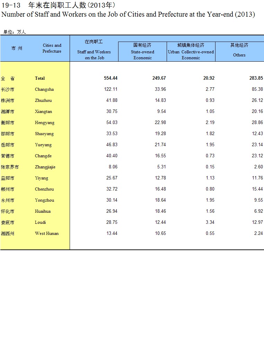This screenshot has width=264, height=361.
Task: Select the English title starting 'Number of Staff and Workers'
Action: pos(128,14)
